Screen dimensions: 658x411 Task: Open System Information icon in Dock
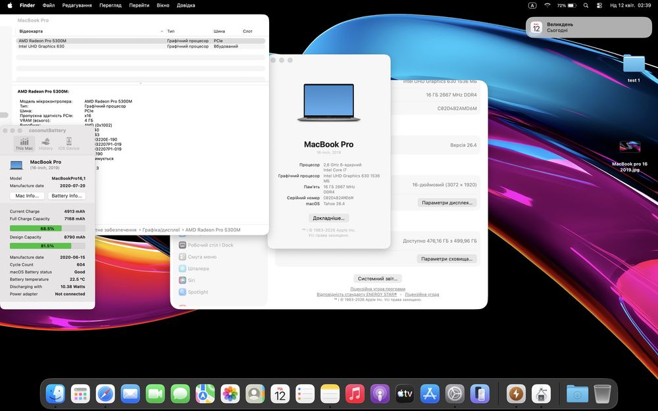click(542, 394)
